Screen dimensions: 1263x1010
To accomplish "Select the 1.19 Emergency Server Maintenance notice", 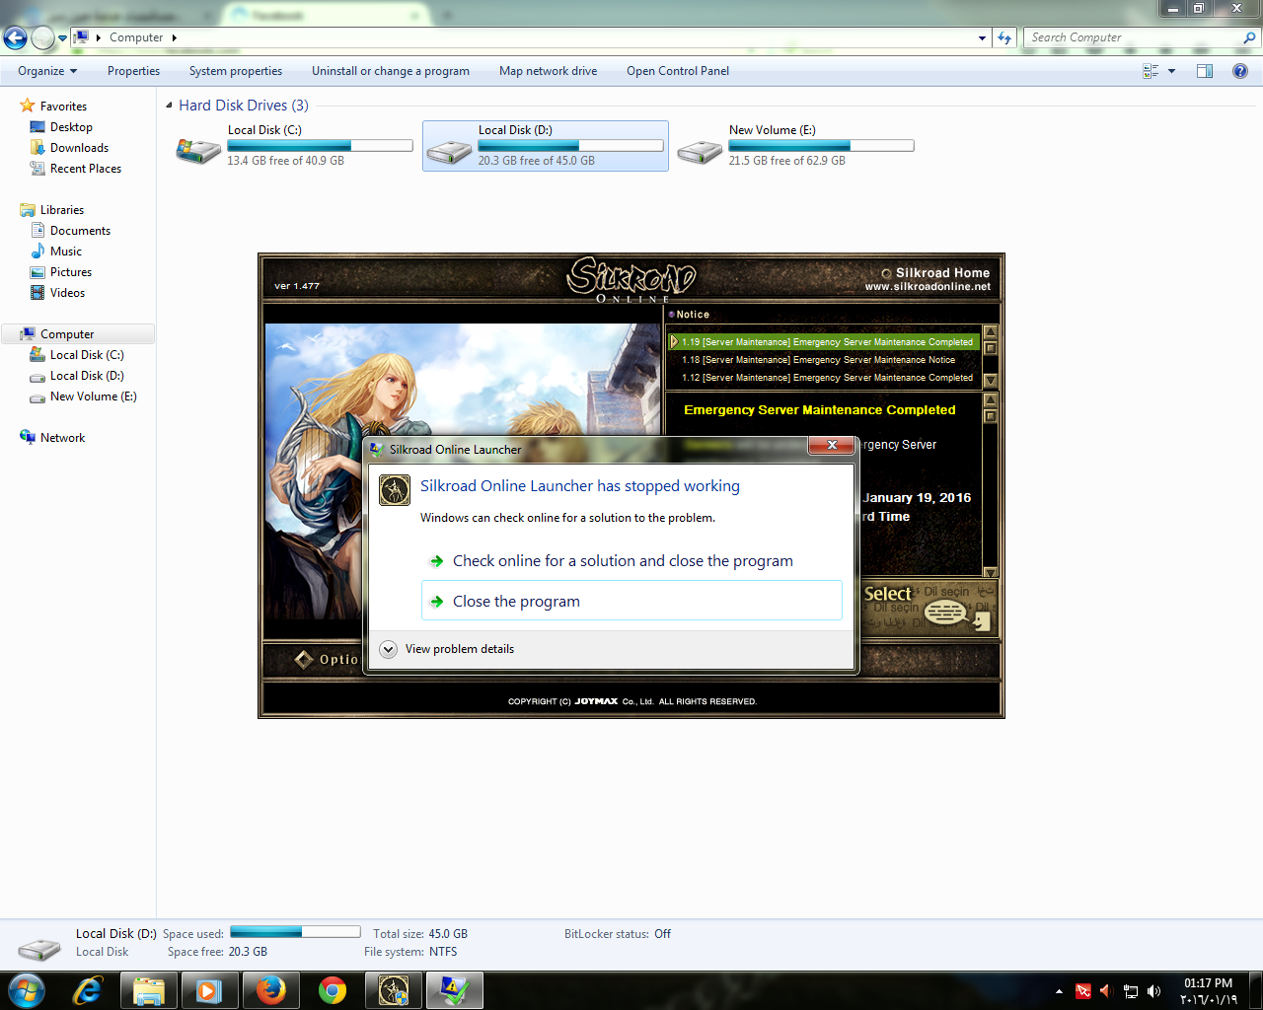I will coord(823,342).
